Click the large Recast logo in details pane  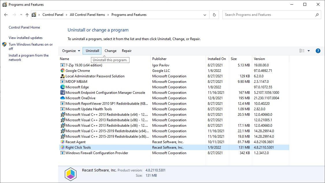[71, 174]
